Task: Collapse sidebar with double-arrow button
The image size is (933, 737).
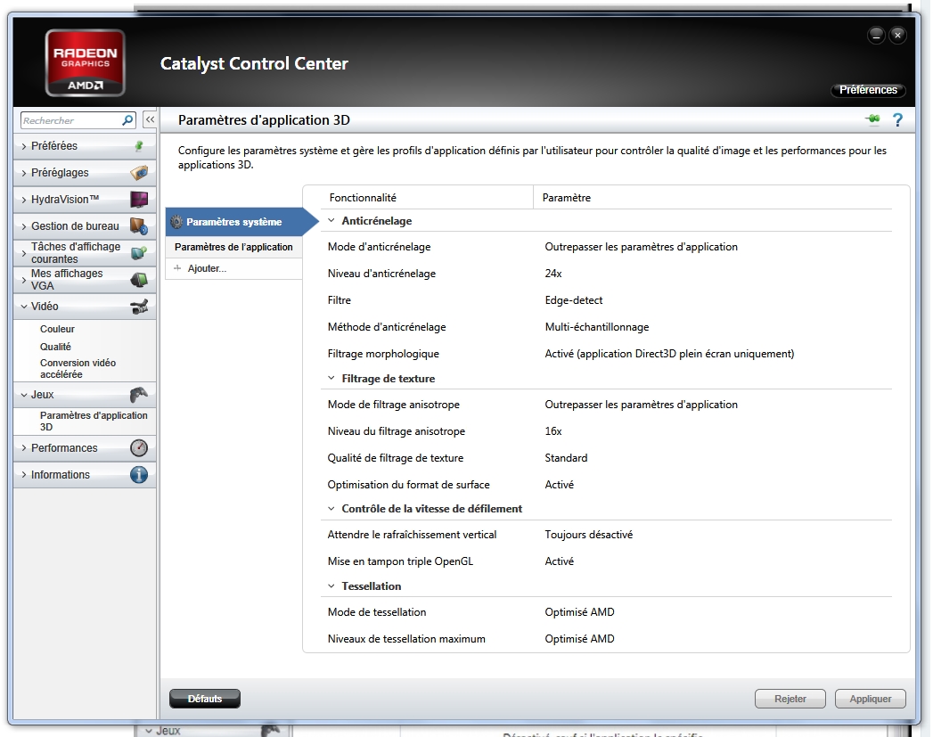Action: 150,119
